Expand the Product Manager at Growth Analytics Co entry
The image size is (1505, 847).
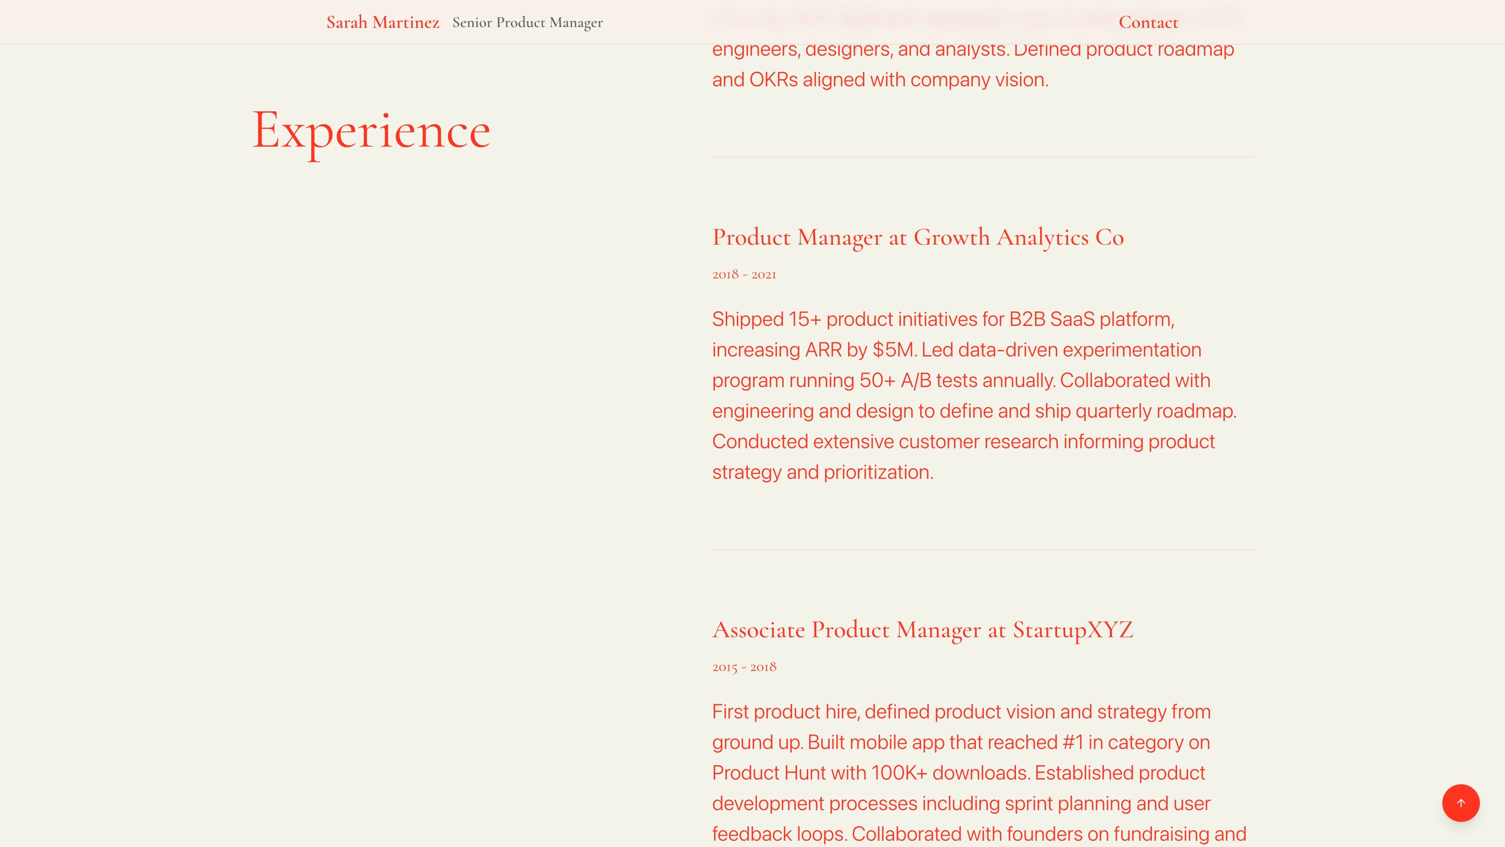click(x=917, y=237)
